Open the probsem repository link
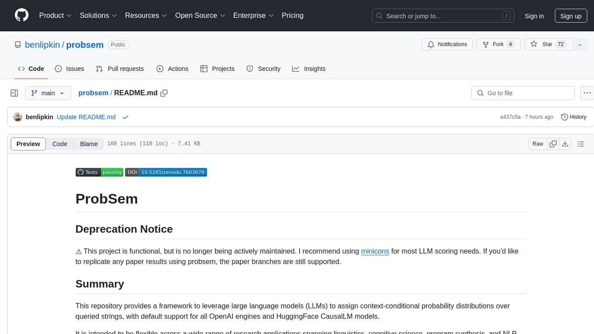Screen dimensions: 594x334 85,45
